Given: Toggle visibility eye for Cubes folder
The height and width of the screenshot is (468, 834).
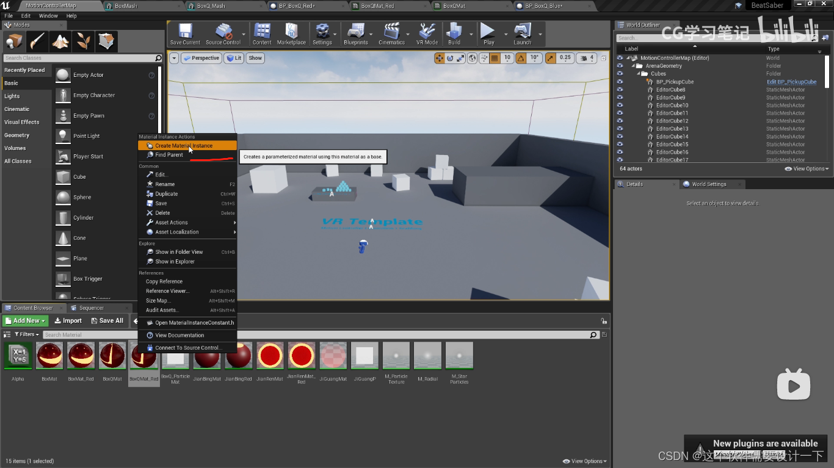Looking at the screenshot, I should 620,74.
